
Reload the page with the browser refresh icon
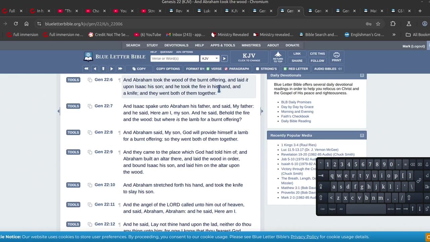point(16,24)
